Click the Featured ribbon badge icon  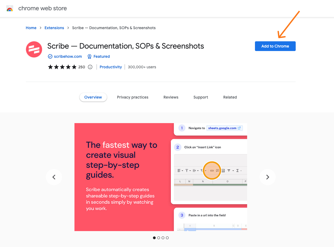coord(90,56)
